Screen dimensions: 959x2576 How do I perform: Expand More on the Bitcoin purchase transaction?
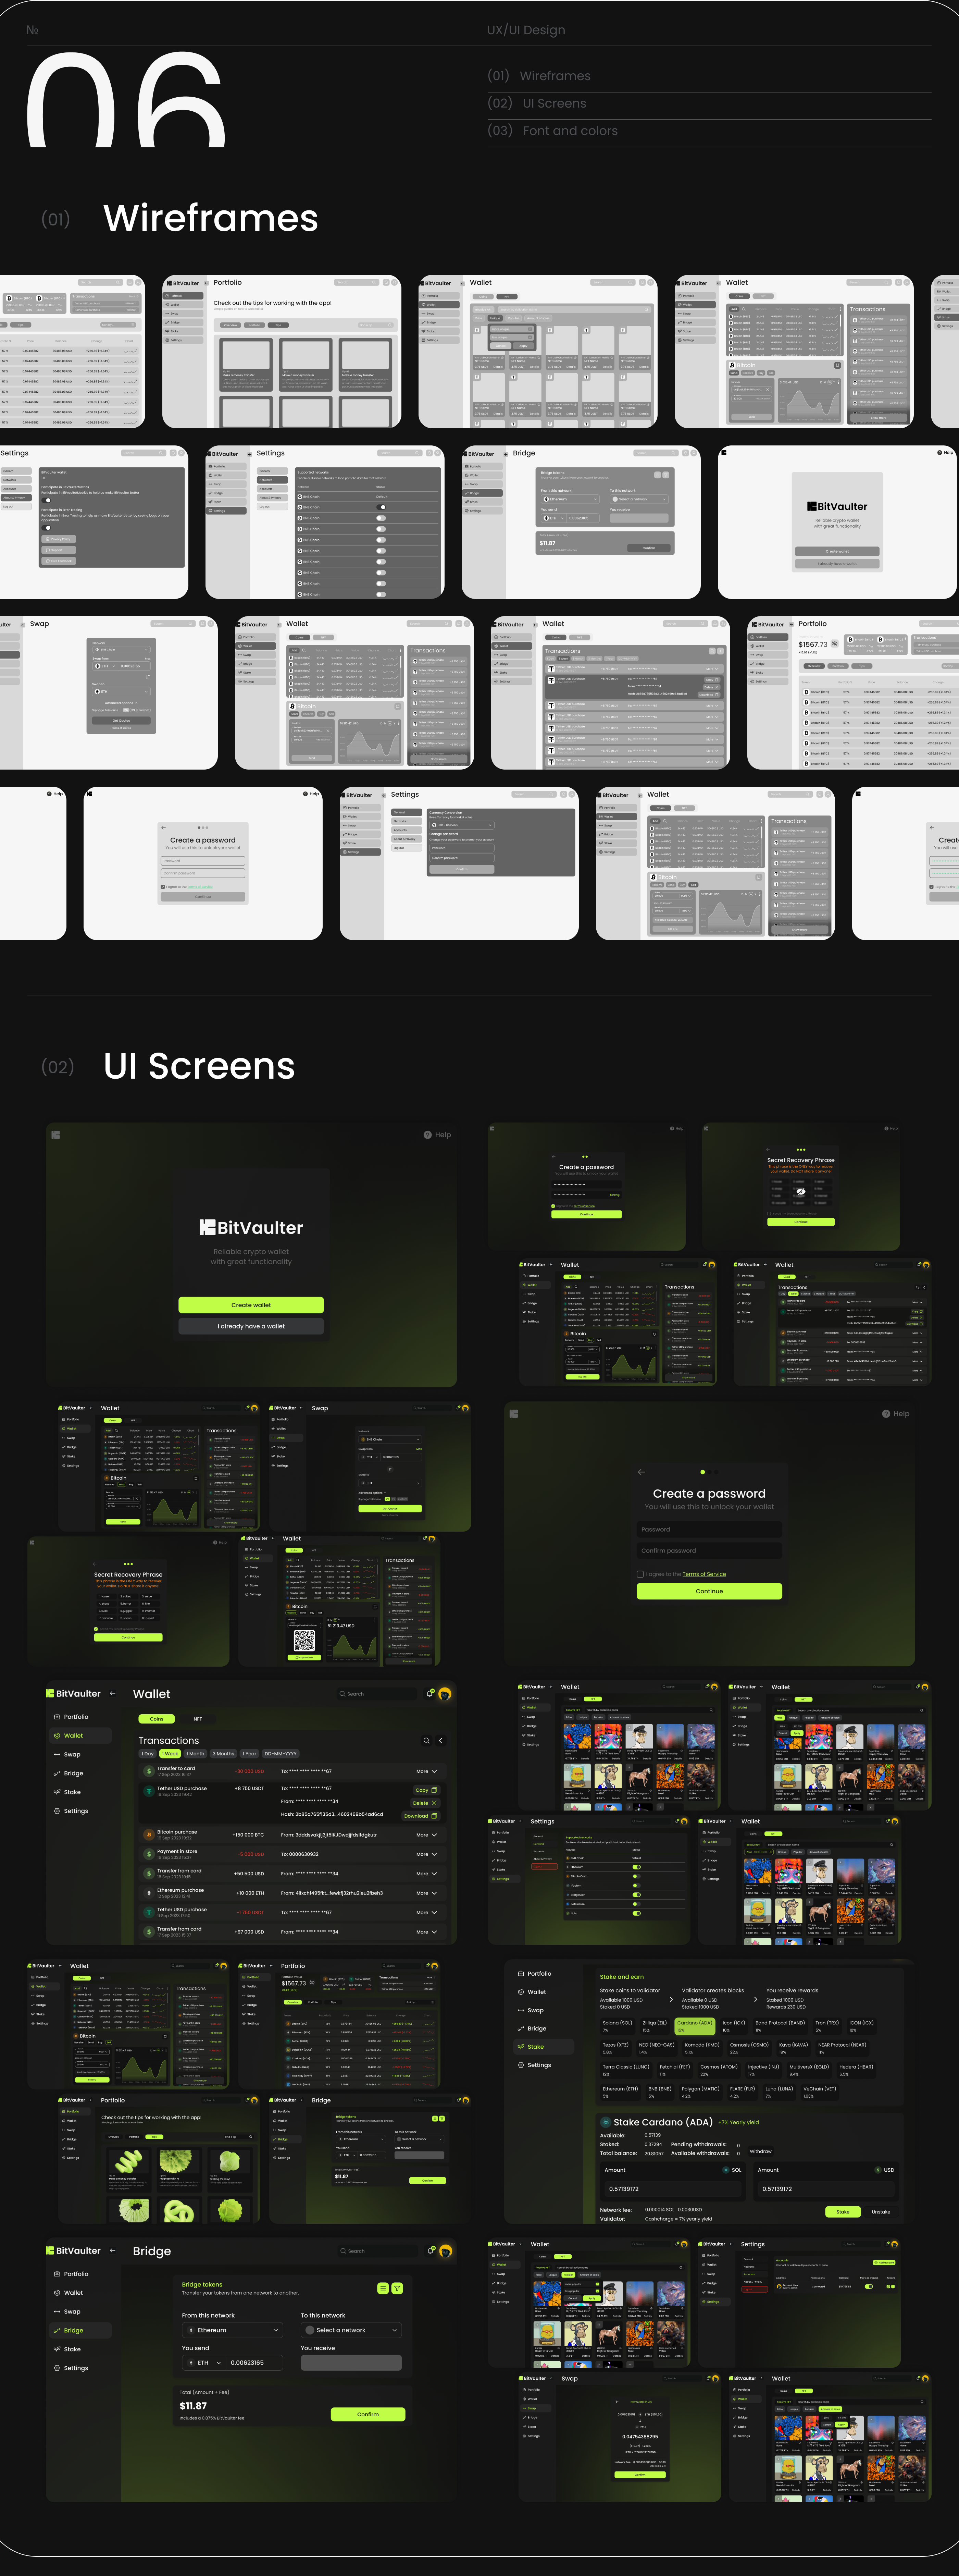[426, 1835]
